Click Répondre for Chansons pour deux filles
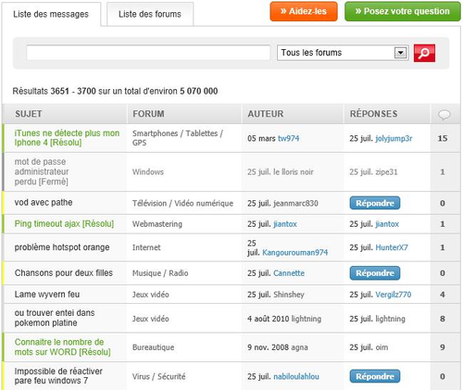Viewport: 463px width, 390px height. (375, 273)
